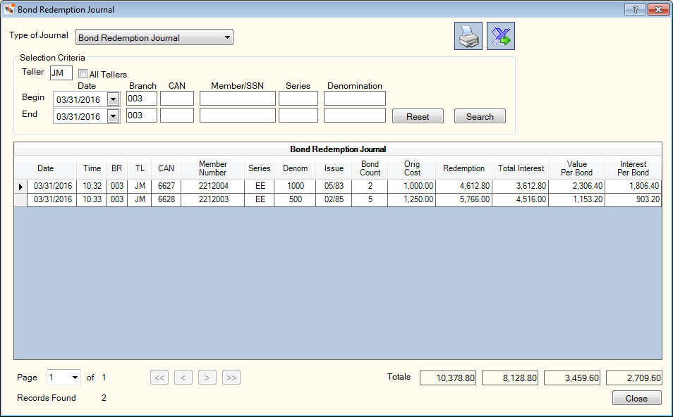This screenshot has height=417, width=673.
Task: Open the End date picker dropdown
Action: pyautogui.click(x=114, y=116)
